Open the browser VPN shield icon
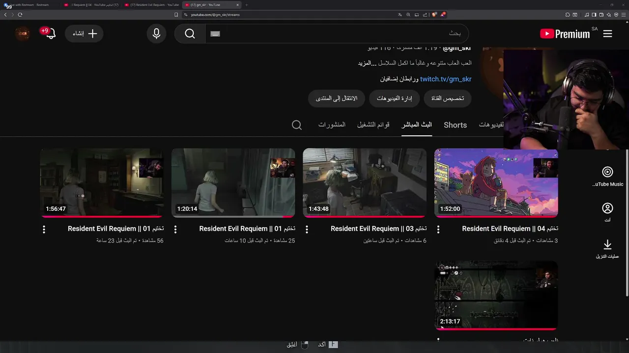 pos(616,15)
